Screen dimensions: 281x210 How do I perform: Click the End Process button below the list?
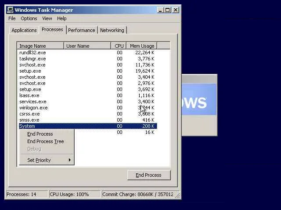tap(148, 175)
